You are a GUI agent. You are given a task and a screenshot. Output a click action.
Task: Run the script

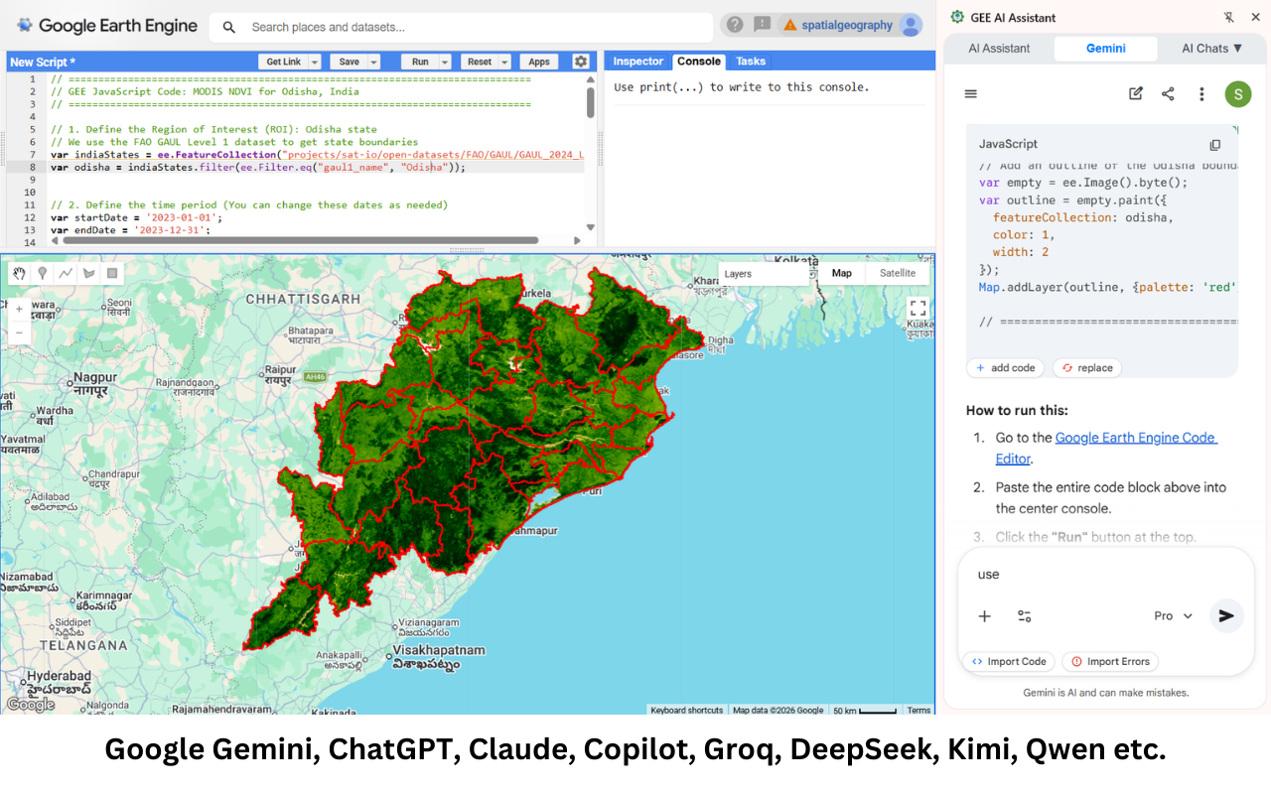420,62
